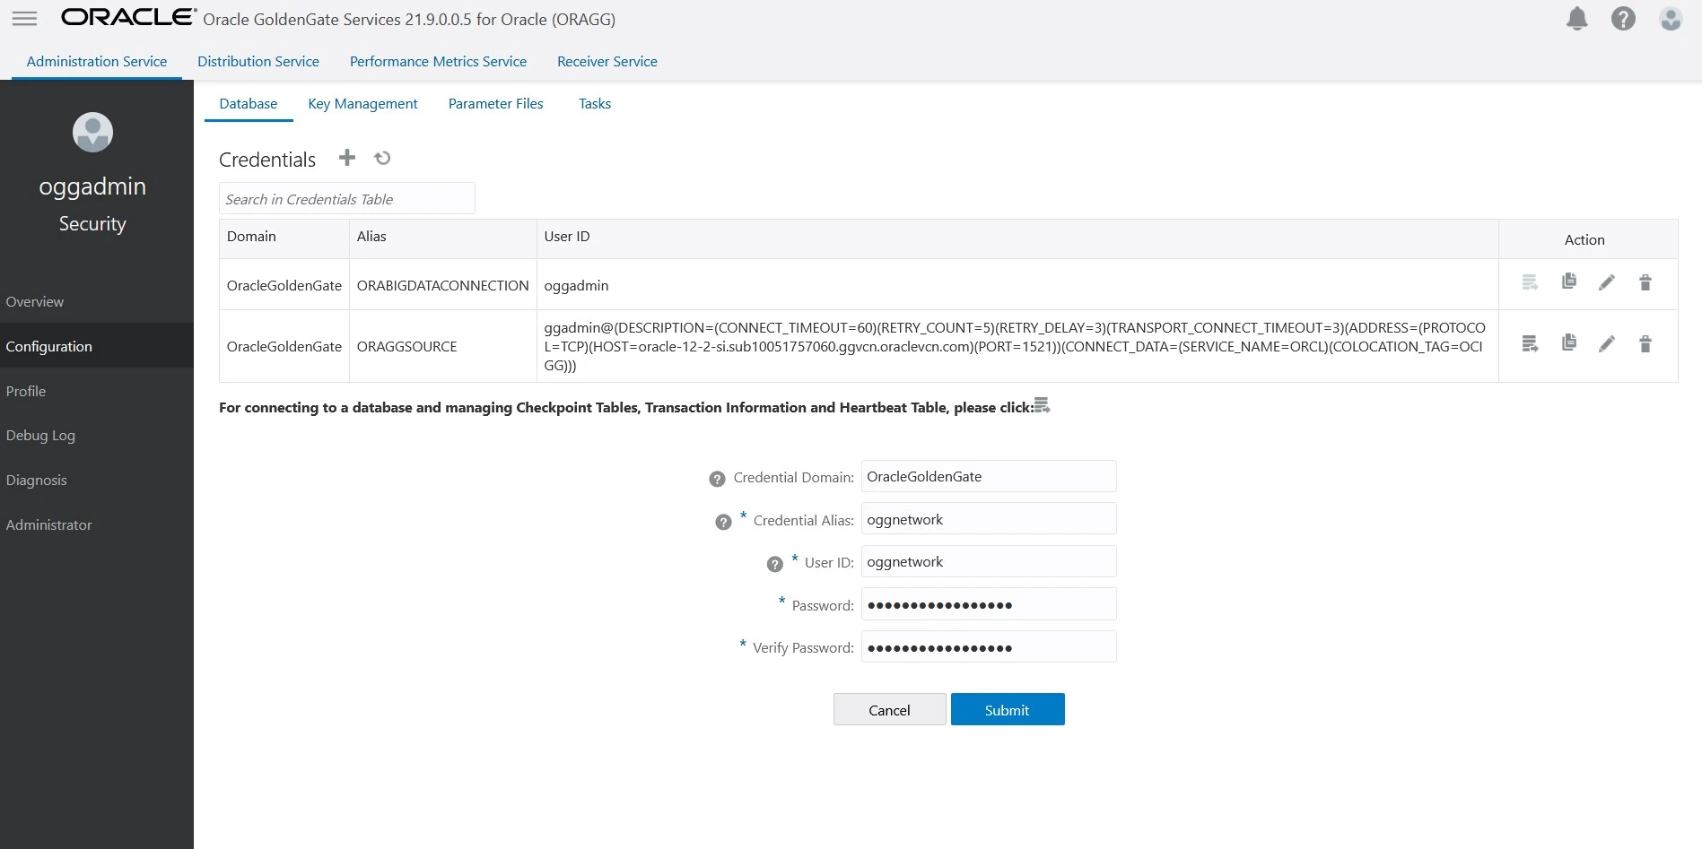The image size is (1702, 849).
Task: Click the Credential Domain input field
Action: tap(989, 476)
